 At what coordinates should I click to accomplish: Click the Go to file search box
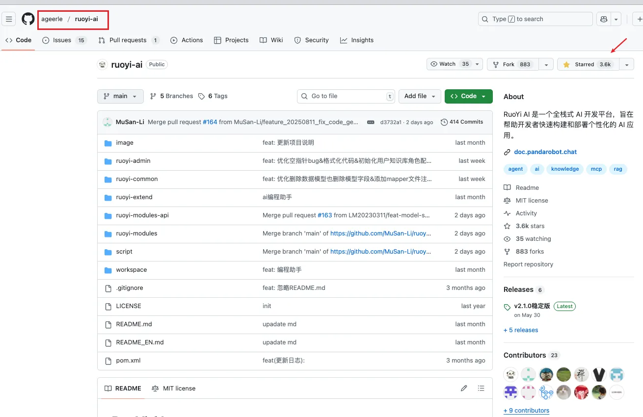346,96
